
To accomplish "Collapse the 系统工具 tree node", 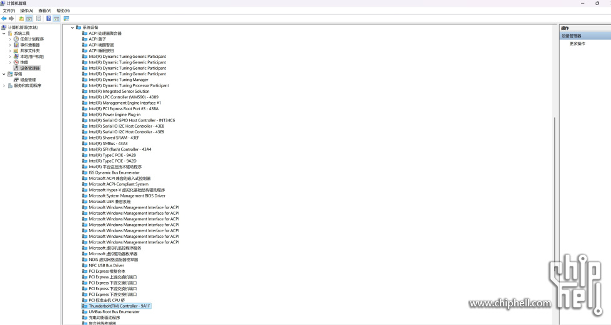I will tap(4, 34).
